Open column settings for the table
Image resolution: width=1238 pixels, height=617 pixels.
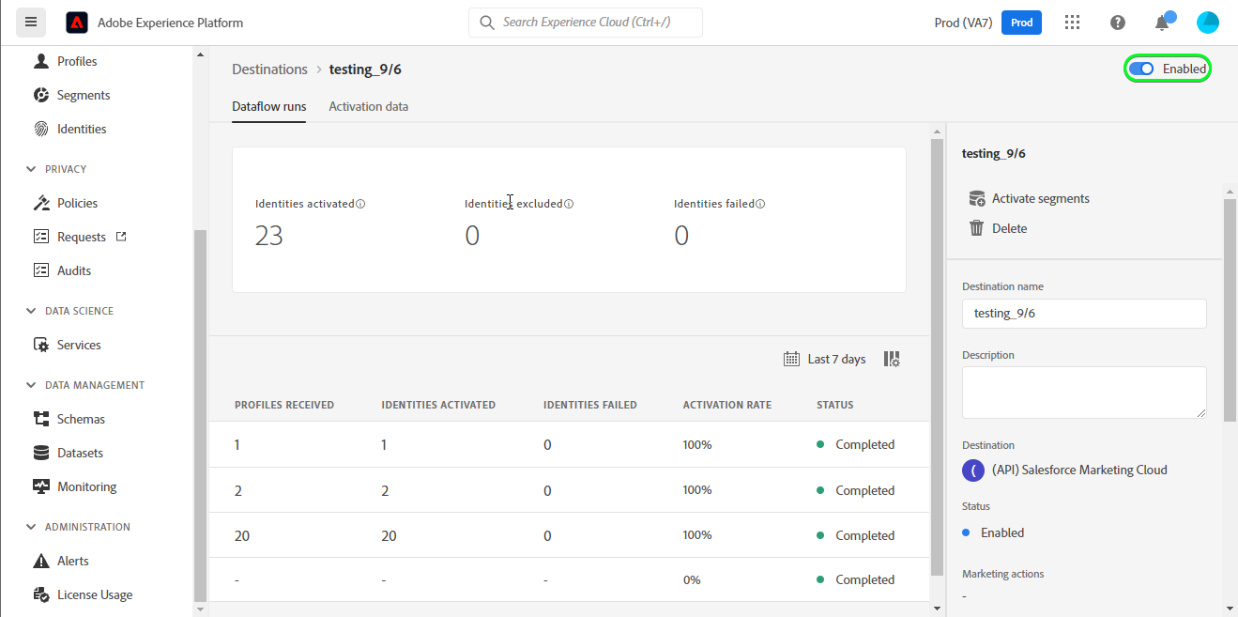892,359
